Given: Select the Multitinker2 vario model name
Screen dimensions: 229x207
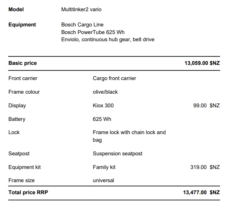Looking at the screenshot, I should [81, 10].
